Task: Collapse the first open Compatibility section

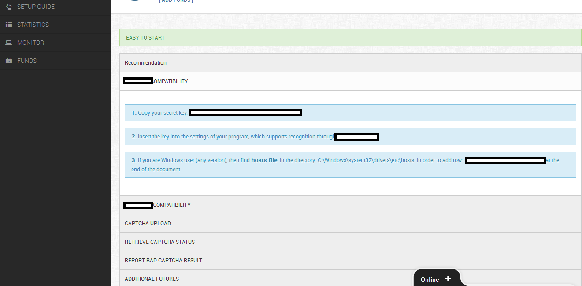Action: (x=350, y=81)
